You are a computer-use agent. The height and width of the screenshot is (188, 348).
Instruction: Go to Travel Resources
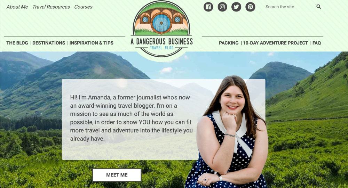(x=51, y=7)
